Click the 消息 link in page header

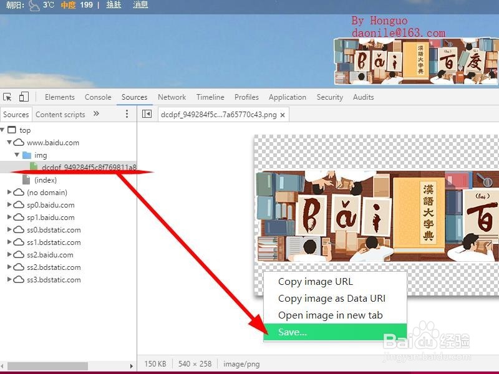tap(140, 5)
